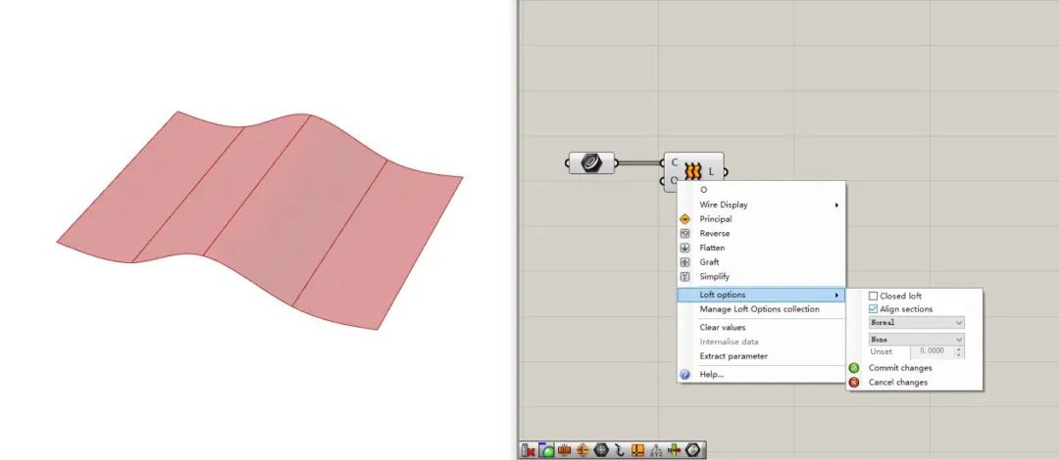Click the C input of the Loft component

(675, 162)
